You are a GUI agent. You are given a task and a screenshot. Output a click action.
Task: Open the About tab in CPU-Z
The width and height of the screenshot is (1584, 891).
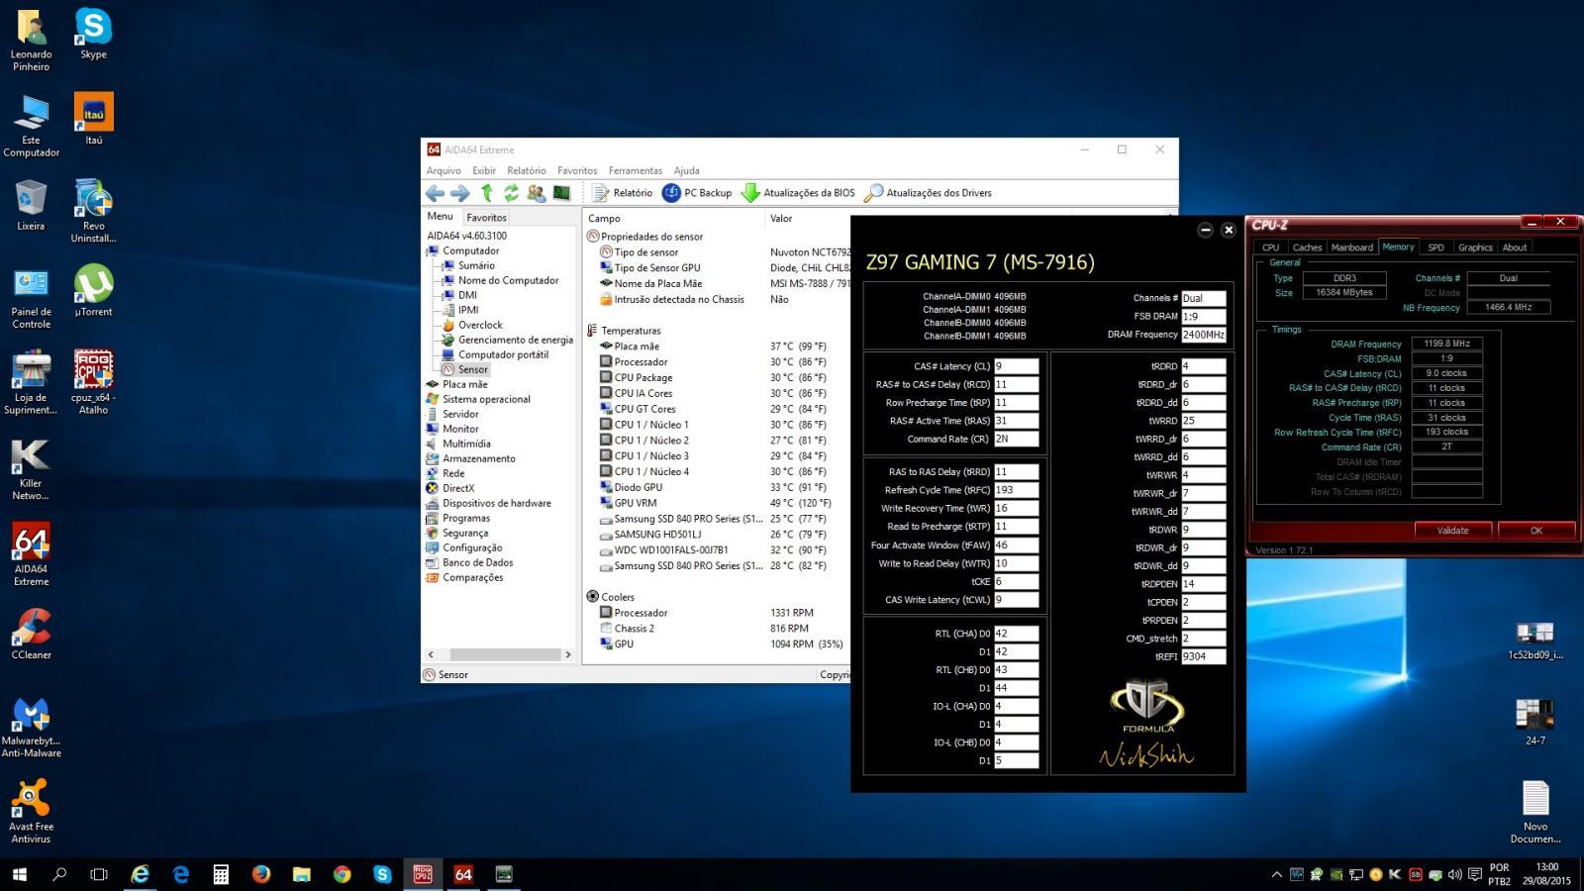coord(1515,247)
